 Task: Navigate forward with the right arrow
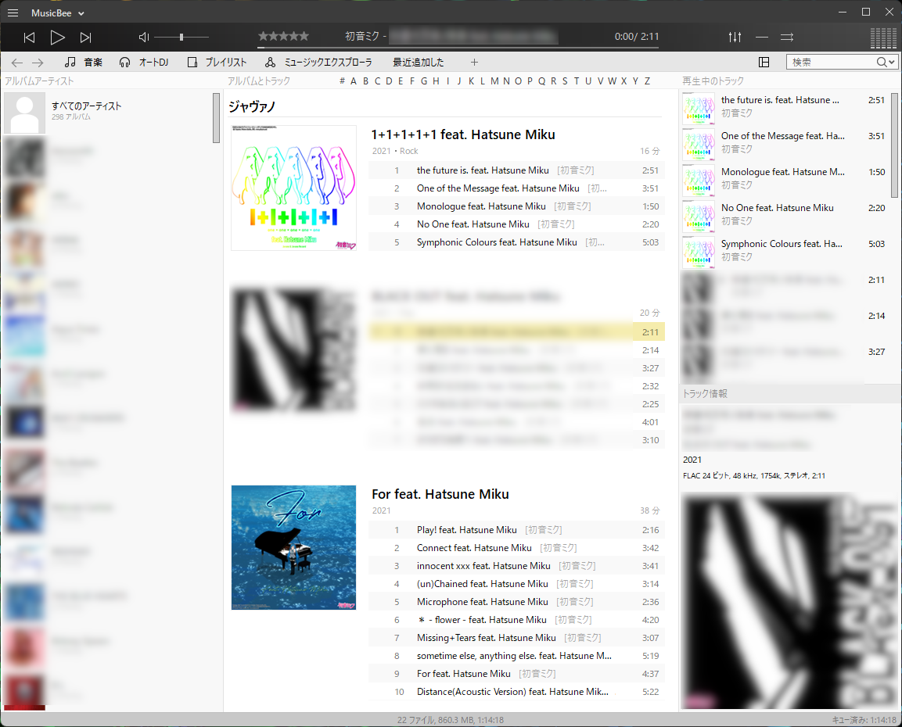point(38,62)
